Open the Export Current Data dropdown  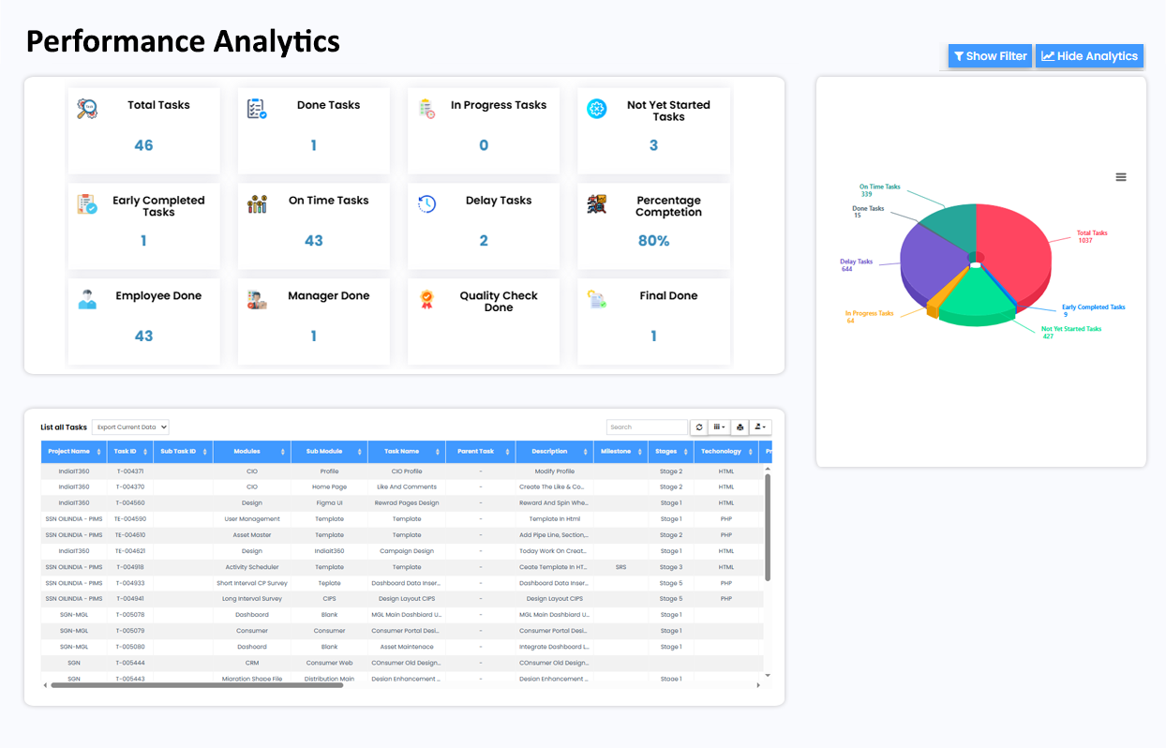(x=130, y=427)
